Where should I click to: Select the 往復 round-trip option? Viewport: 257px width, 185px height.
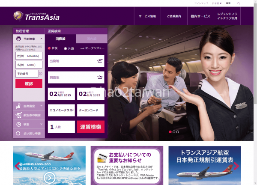(x=49, y=48)
